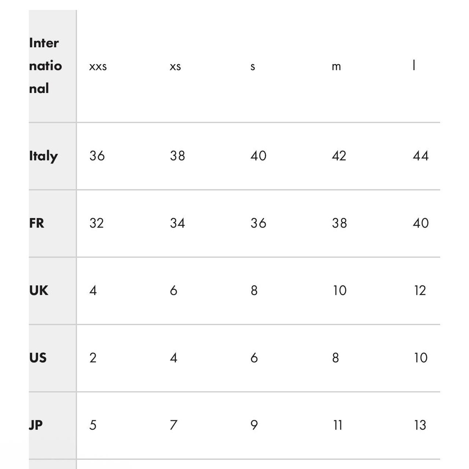Image resolution: width=469 pixels, height=469 pixels.
Task: Click the xxs size column
Action: click(98, 67)
